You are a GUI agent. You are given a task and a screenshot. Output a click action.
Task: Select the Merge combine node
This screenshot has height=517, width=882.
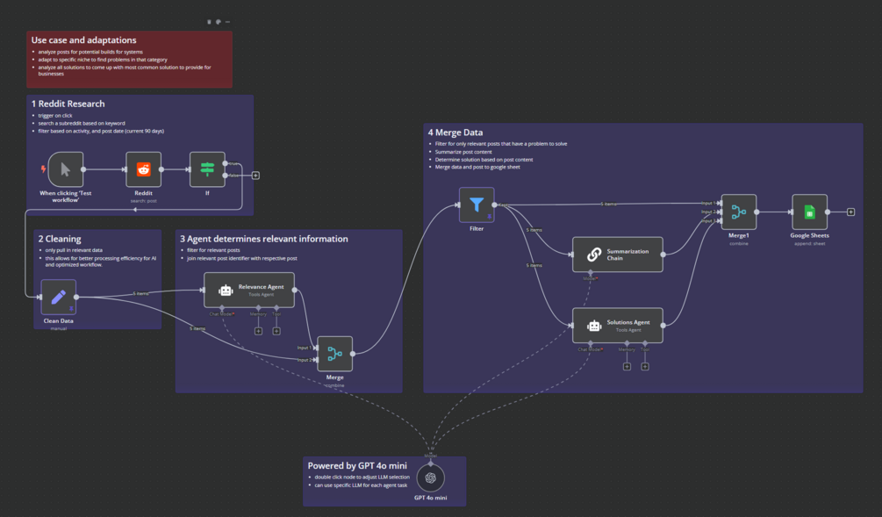pos(334,354)
